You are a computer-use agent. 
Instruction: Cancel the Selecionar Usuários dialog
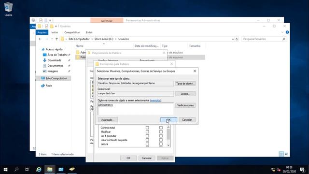coord(187,120)
